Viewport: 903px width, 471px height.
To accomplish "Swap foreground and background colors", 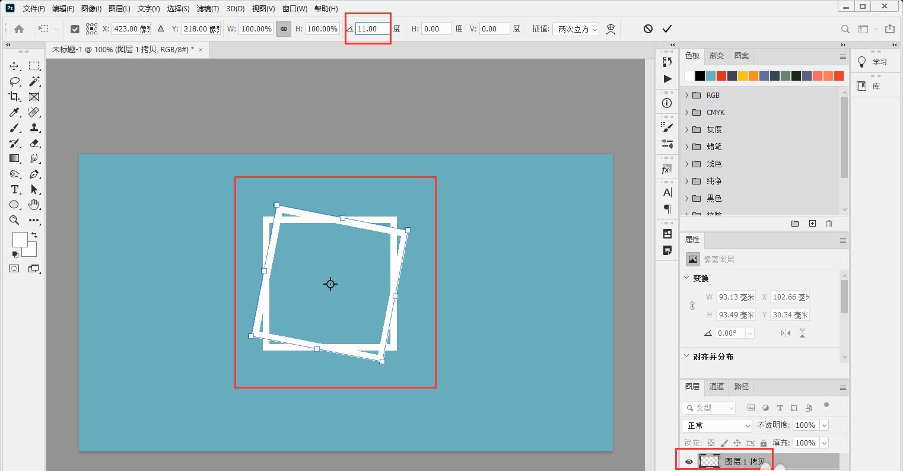I will point(34,235).
